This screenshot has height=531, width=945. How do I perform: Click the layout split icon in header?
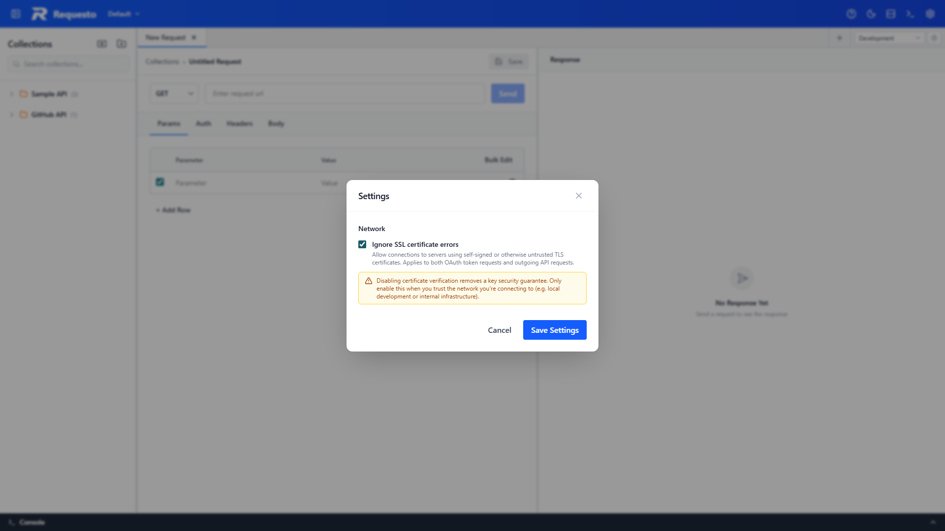[x=890, y=14]
